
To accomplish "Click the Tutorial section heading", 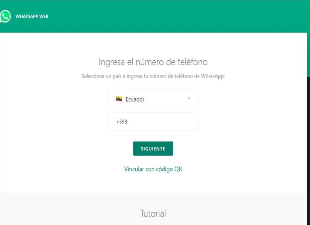I will [x=153, y=213].
